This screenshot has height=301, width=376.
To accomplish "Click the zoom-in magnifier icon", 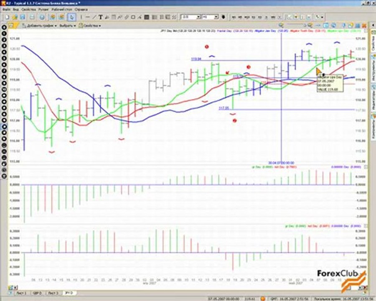I will (310, 25).
